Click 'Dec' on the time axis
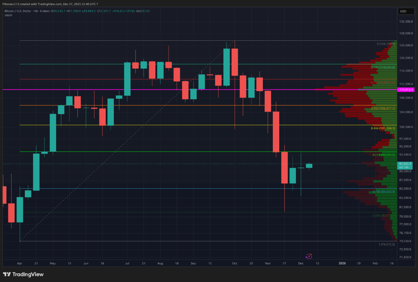Screen dimensions: 418x282 coord(301,263)
